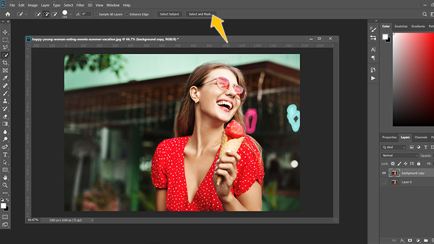Open the Character panel icon
Image resolution: width=434 pixels, height=244 pixels.
tap(373, 50)
